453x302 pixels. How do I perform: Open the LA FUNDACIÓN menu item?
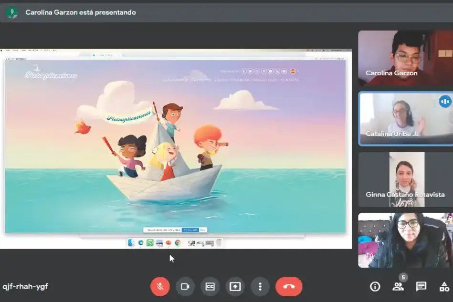(x=175, y=80)
